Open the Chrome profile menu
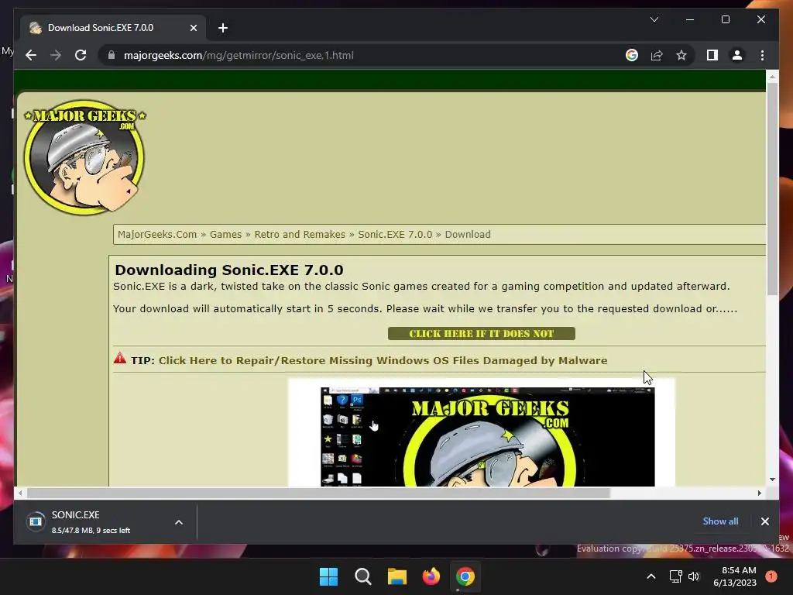The height and width of the screenshot is (595, 793). coord(737,55)
